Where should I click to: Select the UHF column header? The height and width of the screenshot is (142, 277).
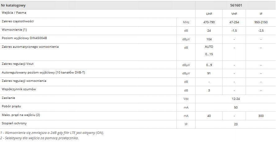209,14
